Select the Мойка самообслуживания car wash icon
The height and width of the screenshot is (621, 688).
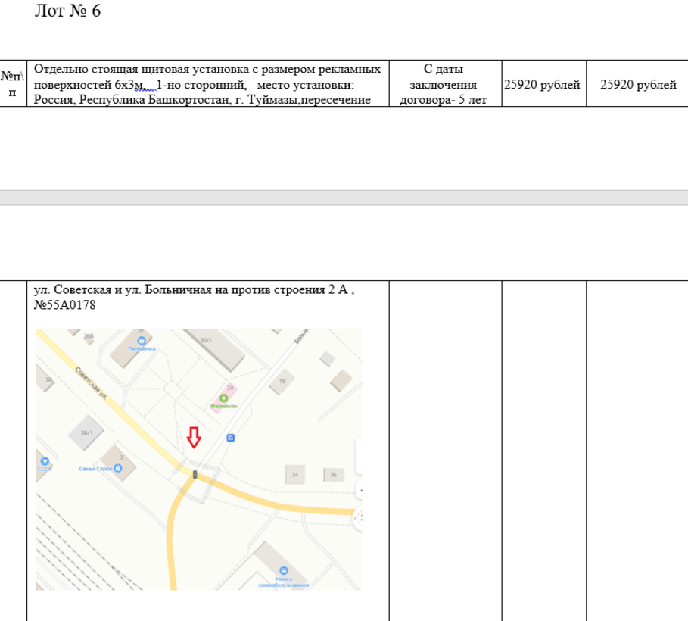click(283, 571)
